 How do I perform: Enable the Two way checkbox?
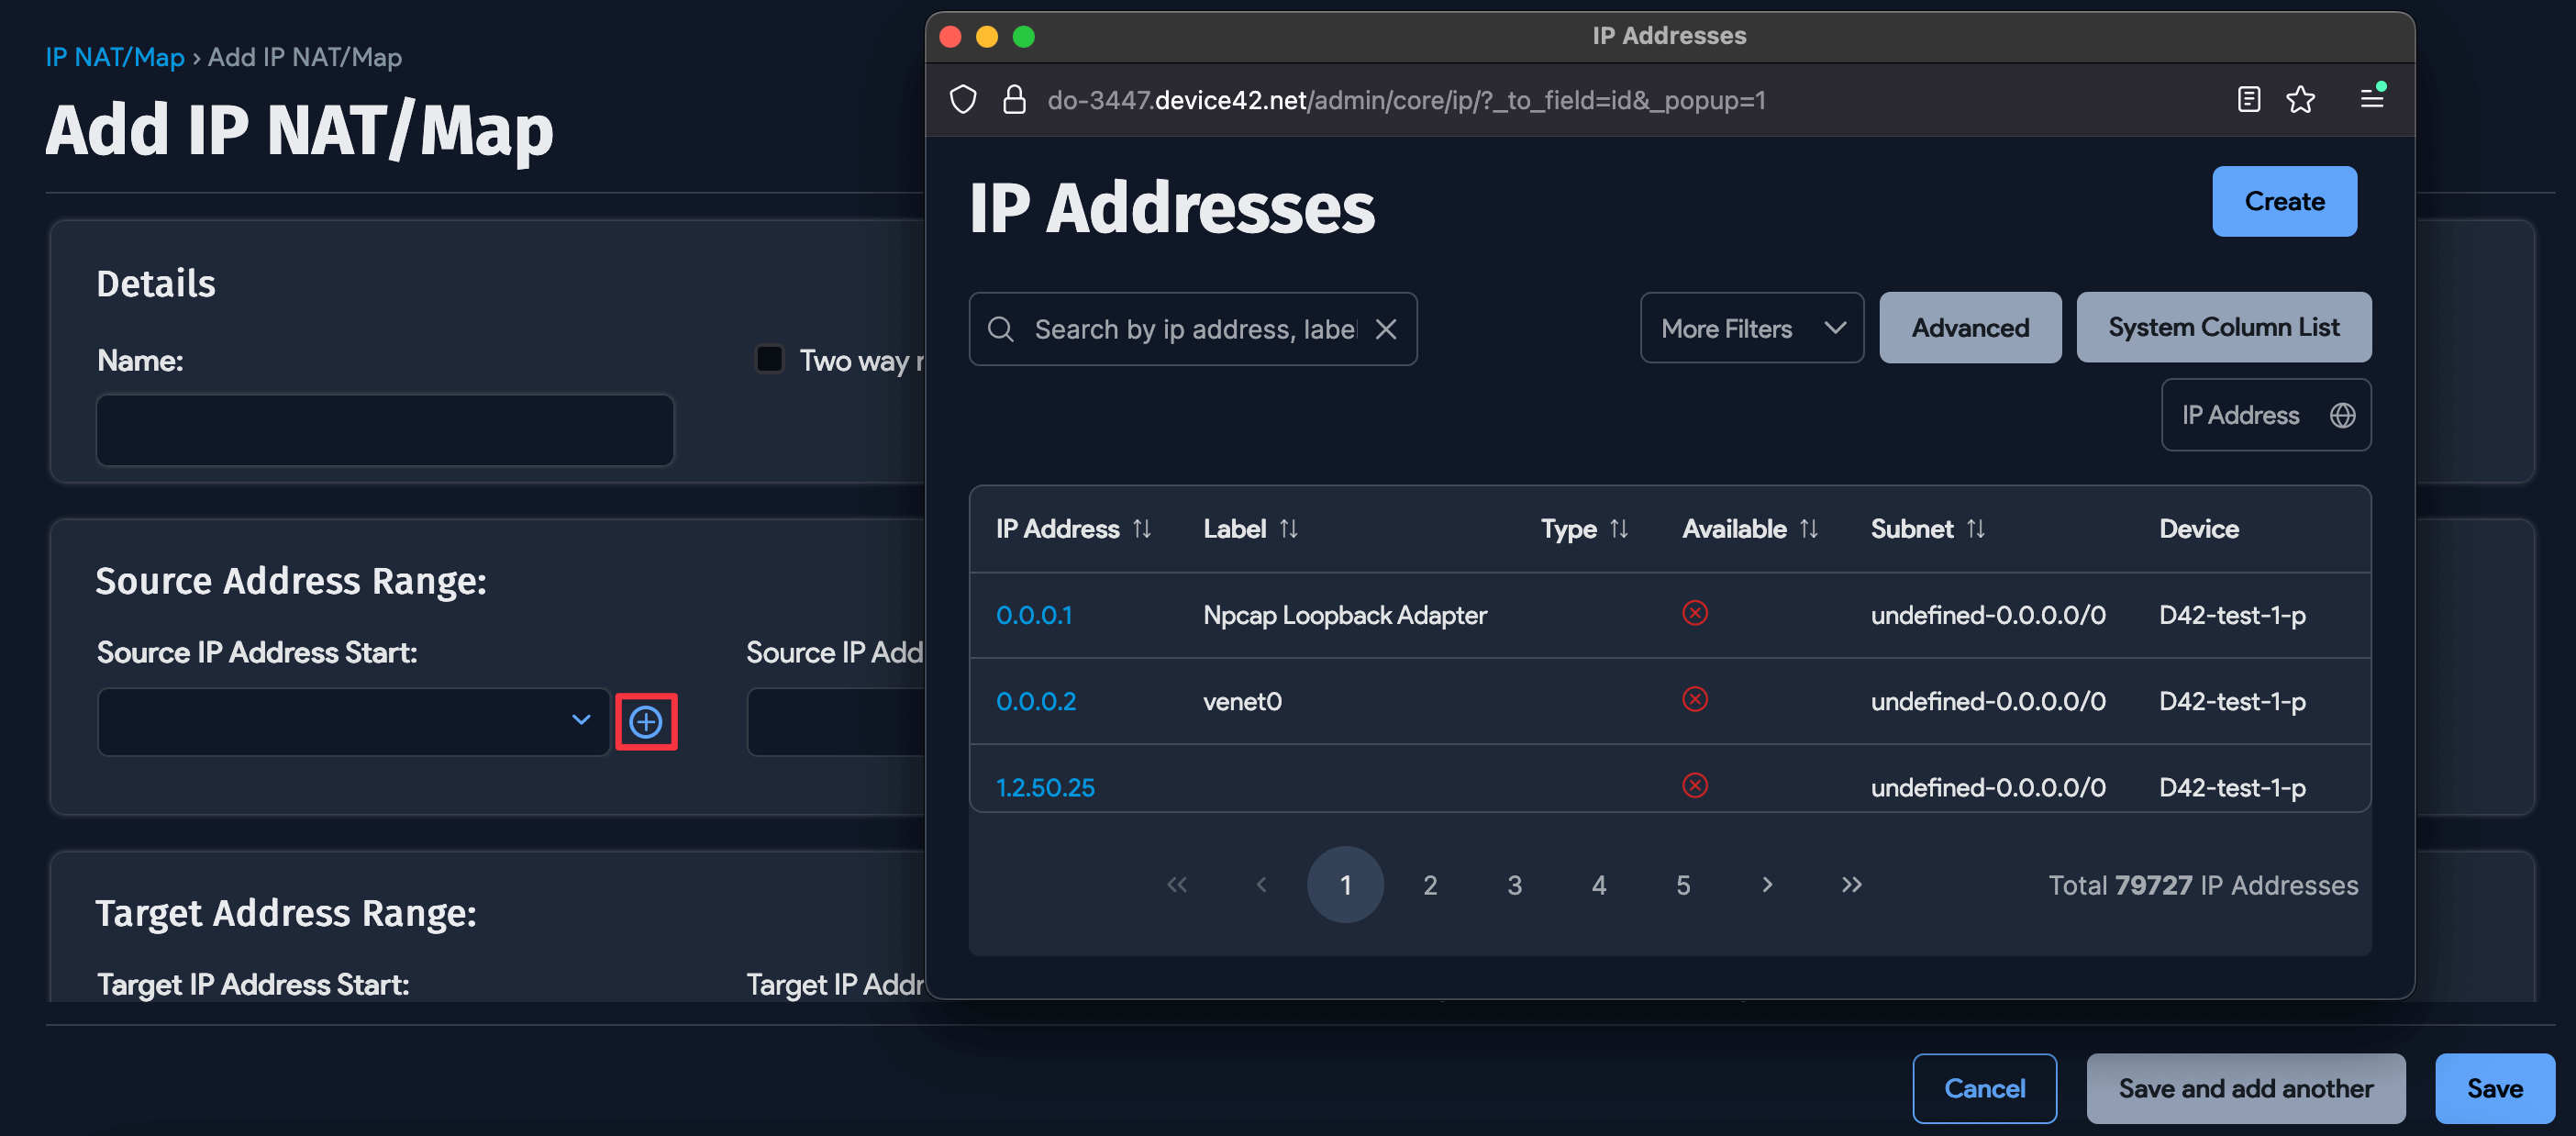pyautogui.click(x=768, y=359)
